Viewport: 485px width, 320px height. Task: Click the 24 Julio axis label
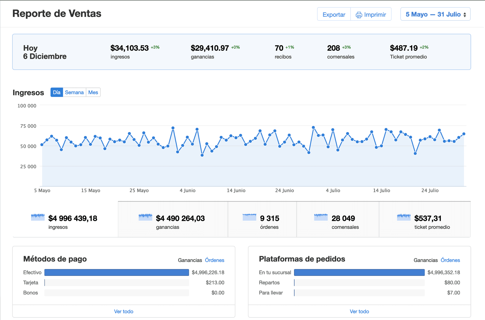click(x=430, y=190)
